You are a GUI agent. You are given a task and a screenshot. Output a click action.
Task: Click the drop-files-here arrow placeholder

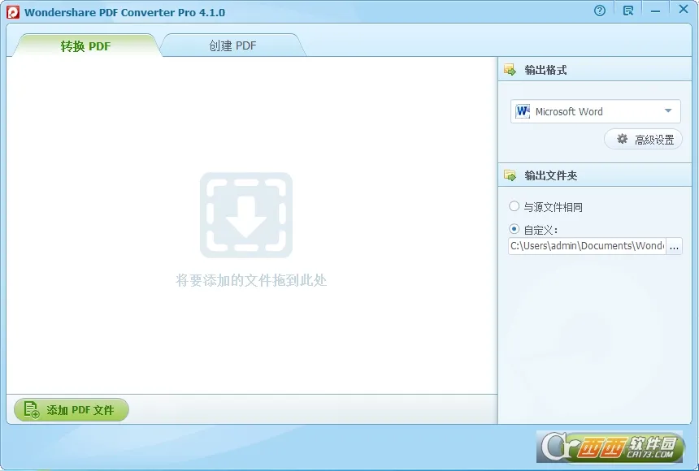[246, 215]
